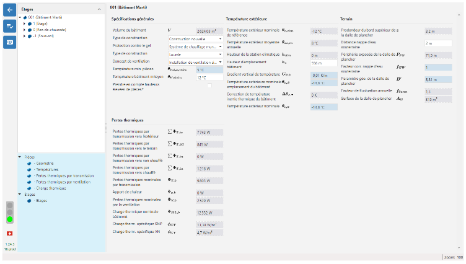Image resolution: width=466 pixels, height=264 pixels.
Task: Click the Gradient vertical 0,01 K/m value
Action: pyautogui.click(x=323, y=75)
